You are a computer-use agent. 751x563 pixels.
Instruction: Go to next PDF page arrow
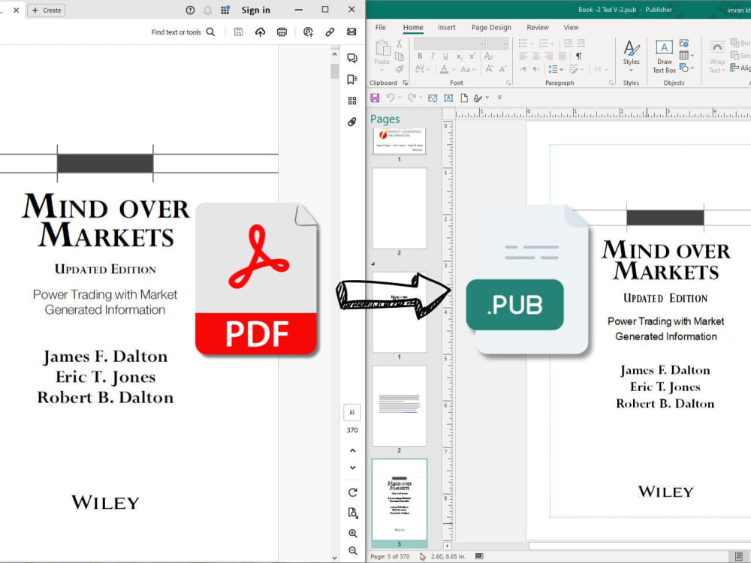click(352, 468)
